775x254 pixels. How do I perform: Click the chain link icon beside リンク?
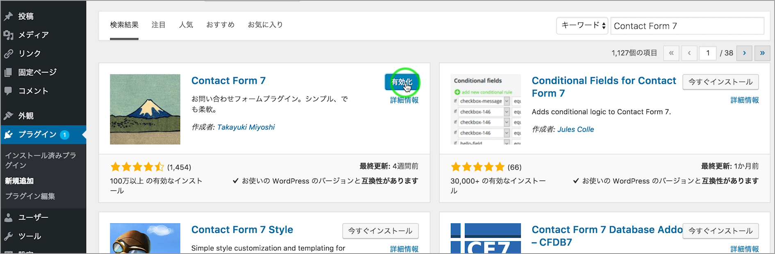[x=8, y=54]
